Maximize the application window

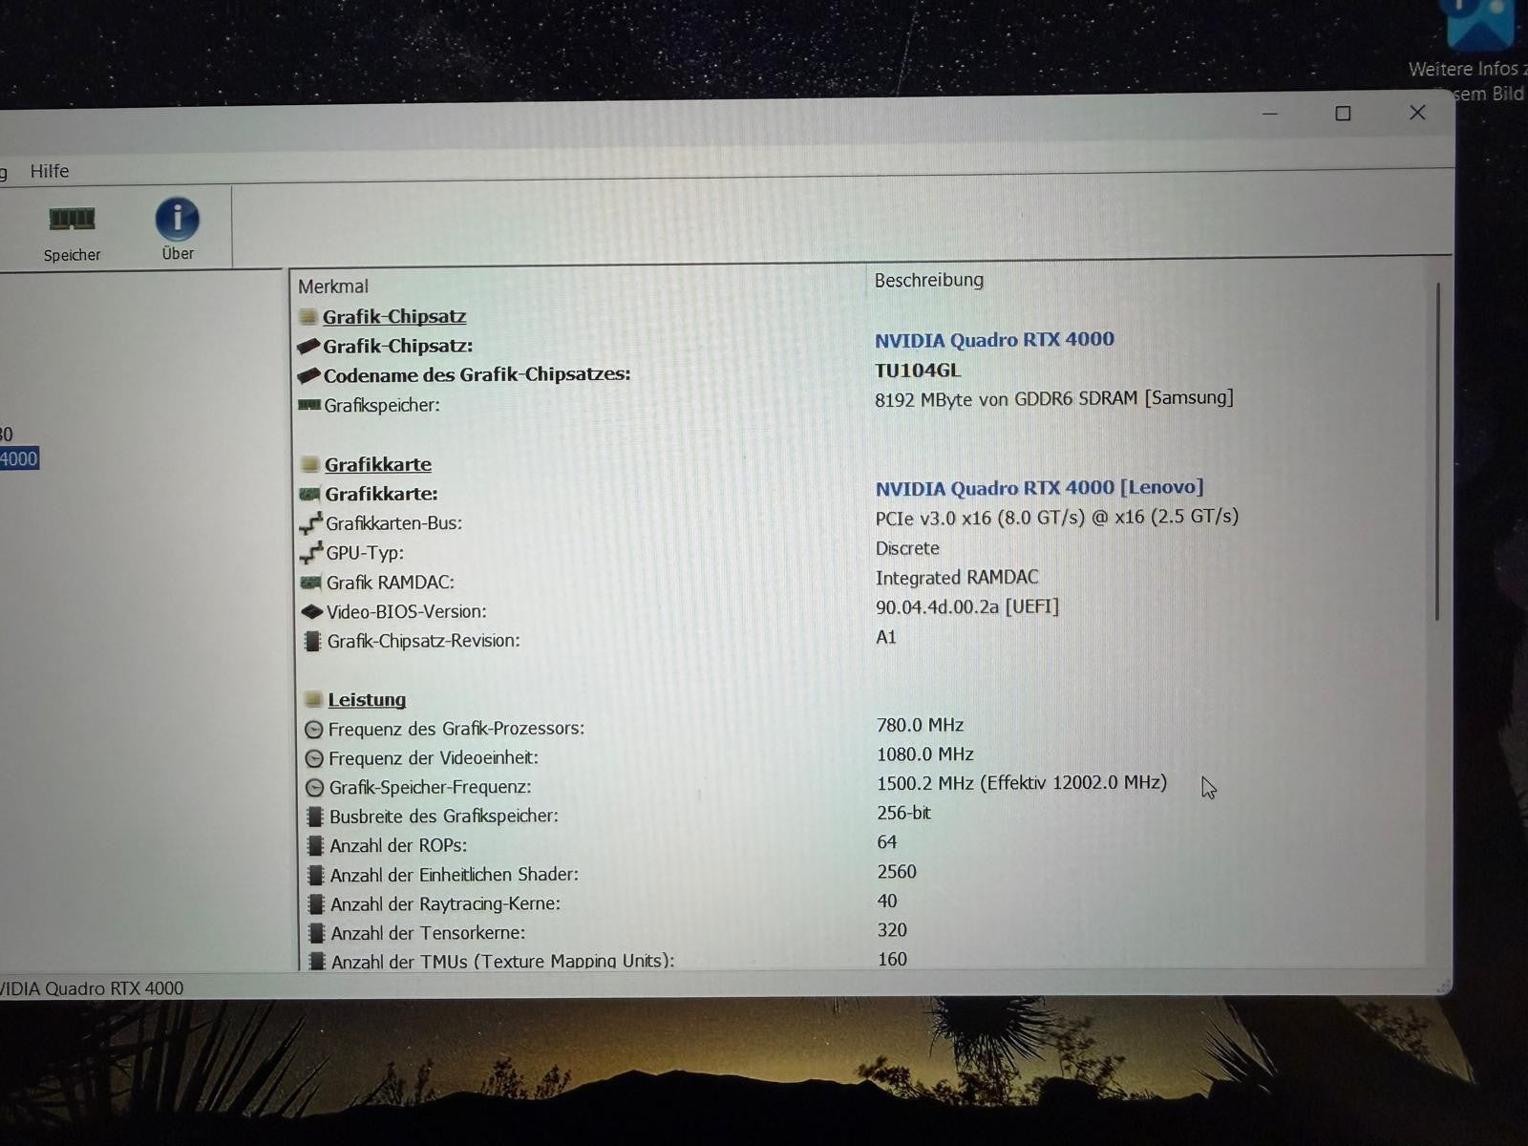[x=1343, y=114]
